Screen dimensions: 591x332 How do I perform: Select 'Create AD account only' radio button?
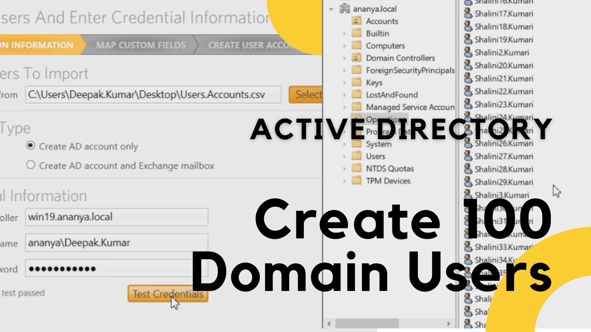tap(30, 146)
